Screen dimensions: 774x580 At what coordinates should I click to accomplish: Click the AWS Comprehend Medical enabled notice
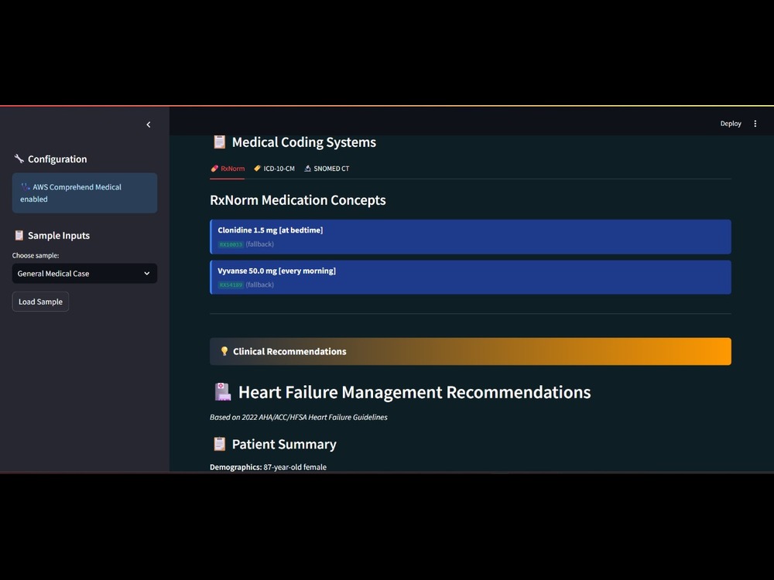click(84, 193)
